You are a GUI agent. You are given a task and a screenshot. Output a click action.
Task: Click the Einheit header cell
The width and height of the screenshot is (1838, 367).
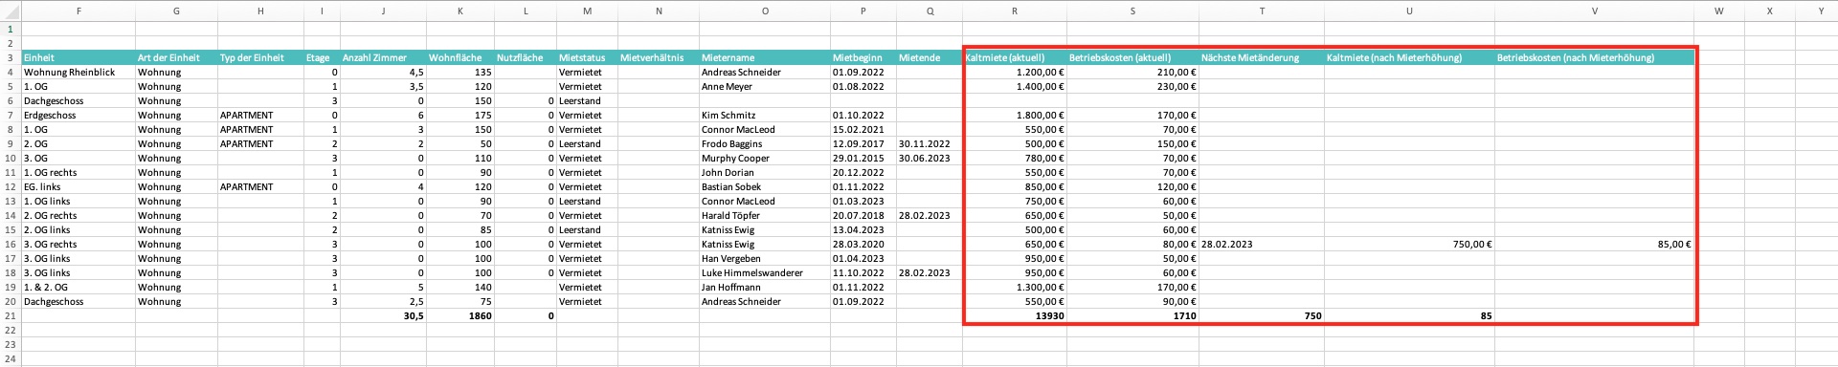tap(78, 57)
